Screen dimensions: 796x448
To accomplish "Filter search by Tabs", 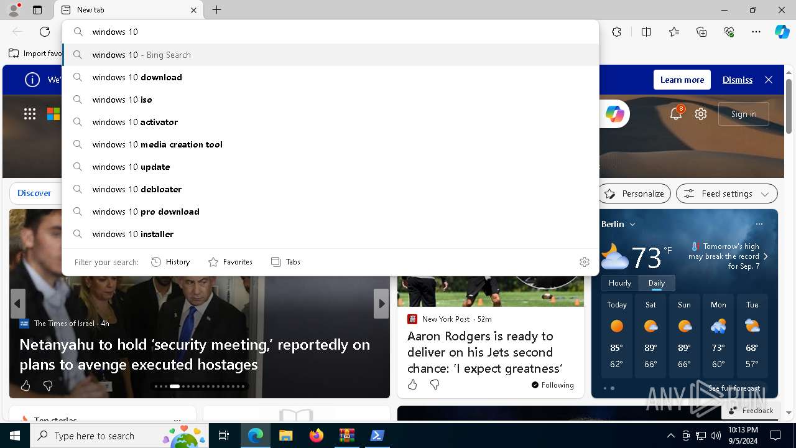I will (x=285, y=262).
